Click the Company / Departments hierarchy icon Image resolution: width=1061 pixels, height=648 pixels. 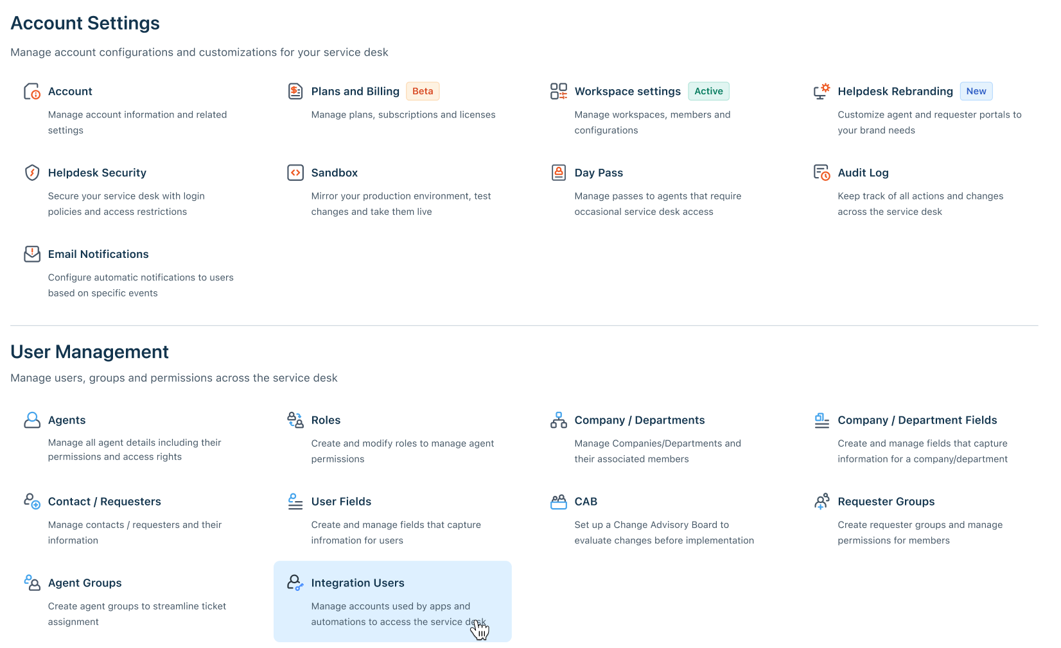coord(559,420)
